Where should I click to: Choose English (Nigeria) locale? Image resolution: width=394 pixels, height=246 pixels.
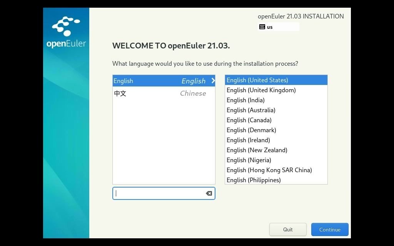tap(276, 160)
